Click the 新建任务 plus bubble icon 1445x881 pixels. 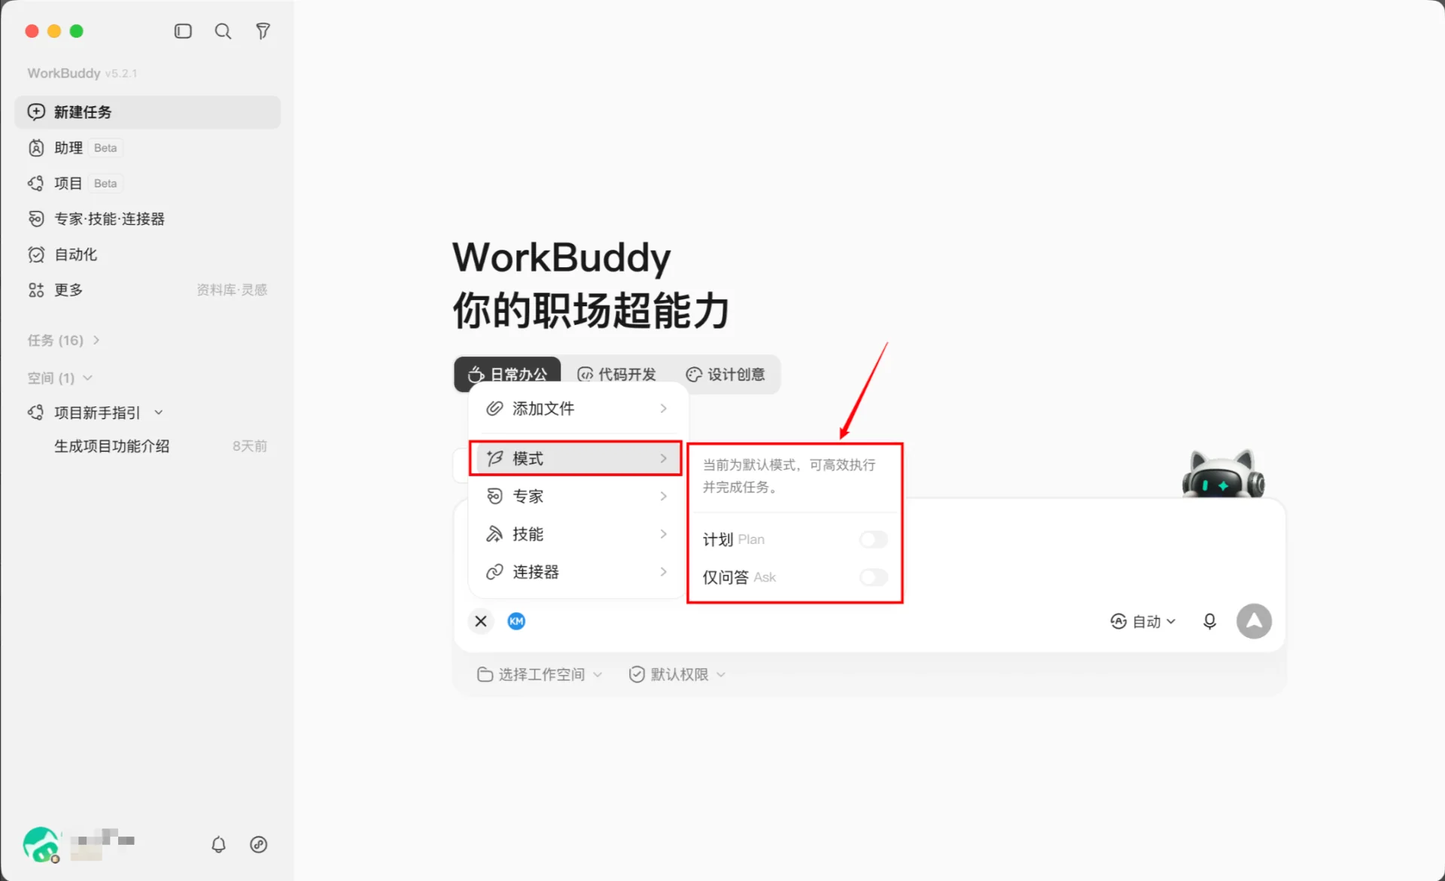pyautogui.click(x=36, y=112)
